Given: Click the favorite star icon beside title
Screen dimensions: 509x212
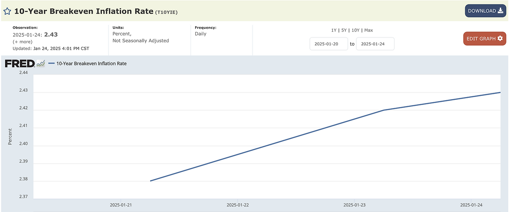Looking at the screenshot, I should pyautogui.click(x=7, y=11).
